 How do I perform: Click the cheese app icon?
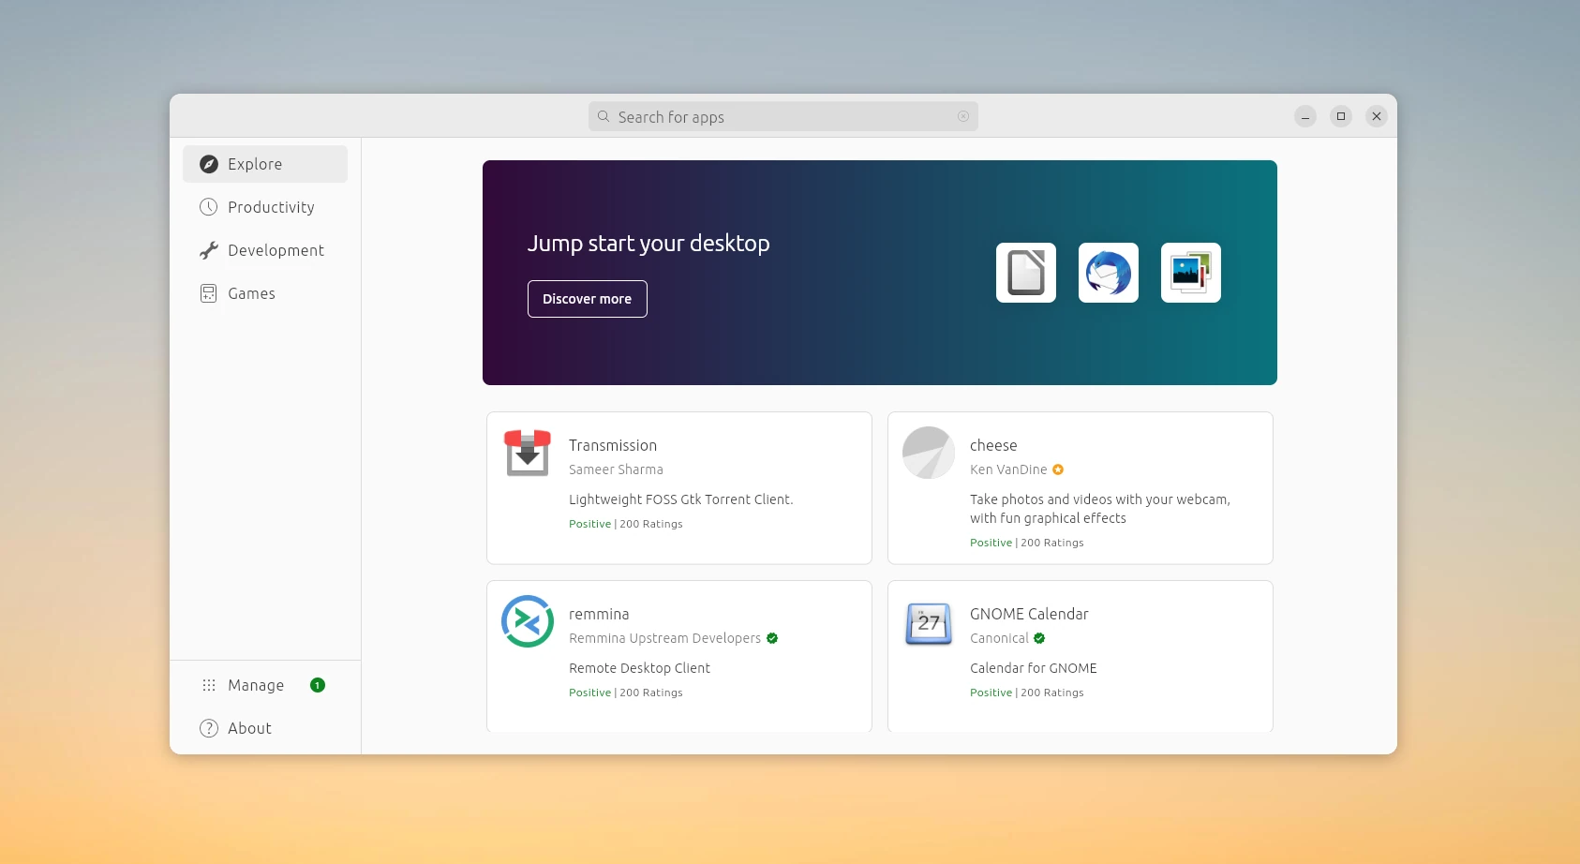click(929, 453)
